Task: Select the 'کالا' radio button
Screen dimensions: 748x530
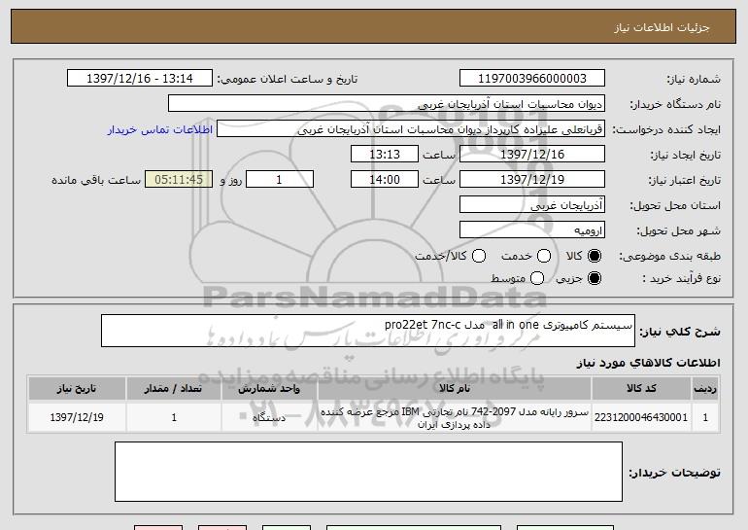Action: point(595,256)
